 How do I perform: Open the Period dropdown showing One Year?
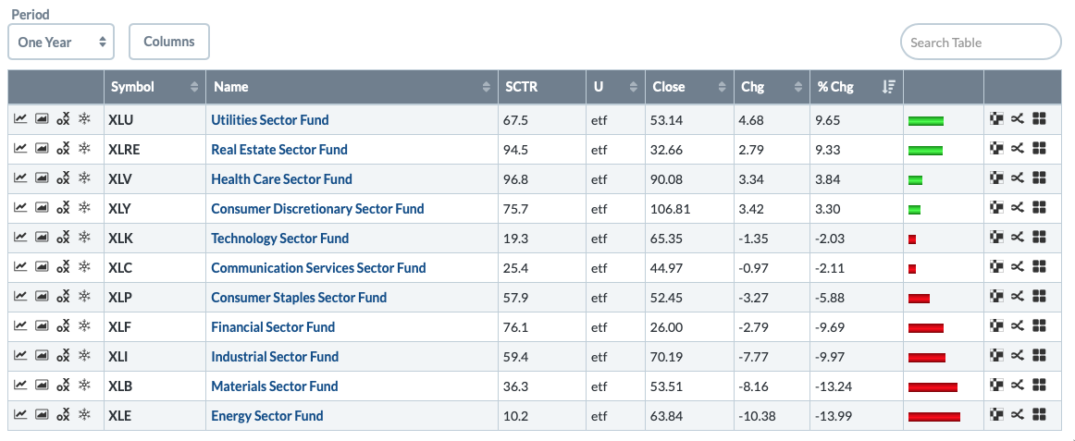61,42
